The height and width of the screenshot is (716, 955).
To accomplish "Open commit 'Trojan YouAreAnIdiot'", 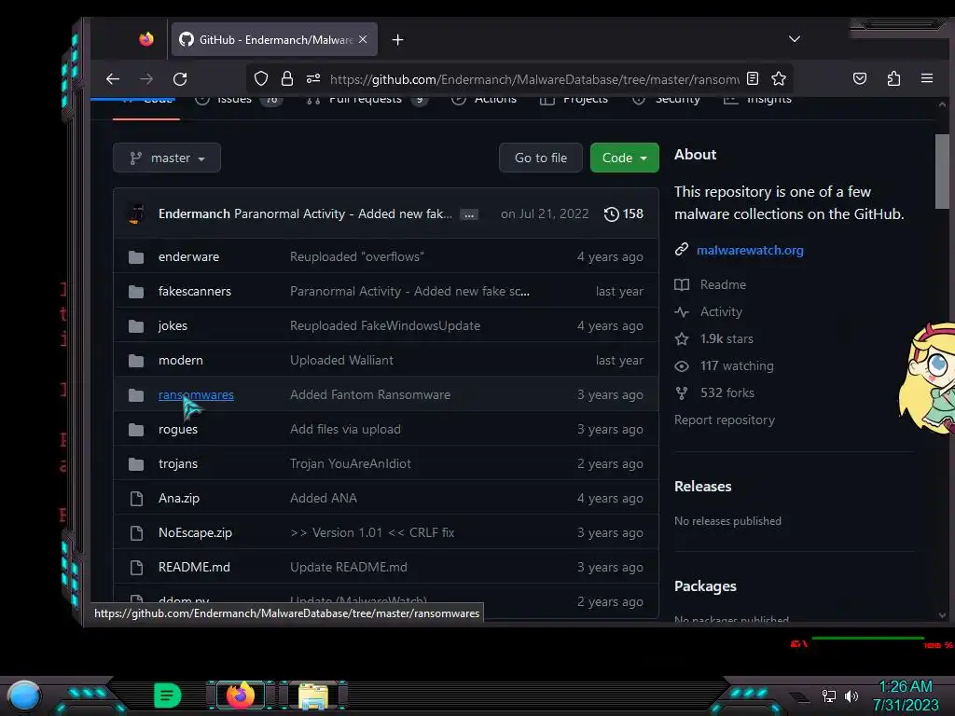I will [351, 464].
